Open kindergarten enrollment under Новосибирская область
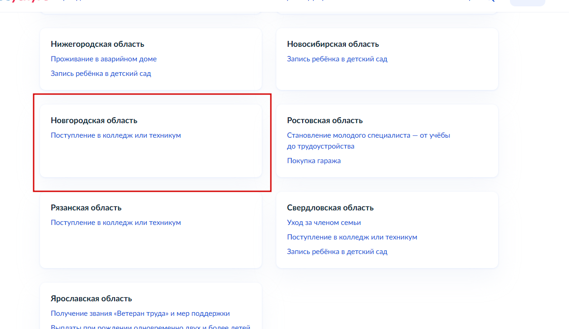Screen dimensions: 569x329 point(337,59)
